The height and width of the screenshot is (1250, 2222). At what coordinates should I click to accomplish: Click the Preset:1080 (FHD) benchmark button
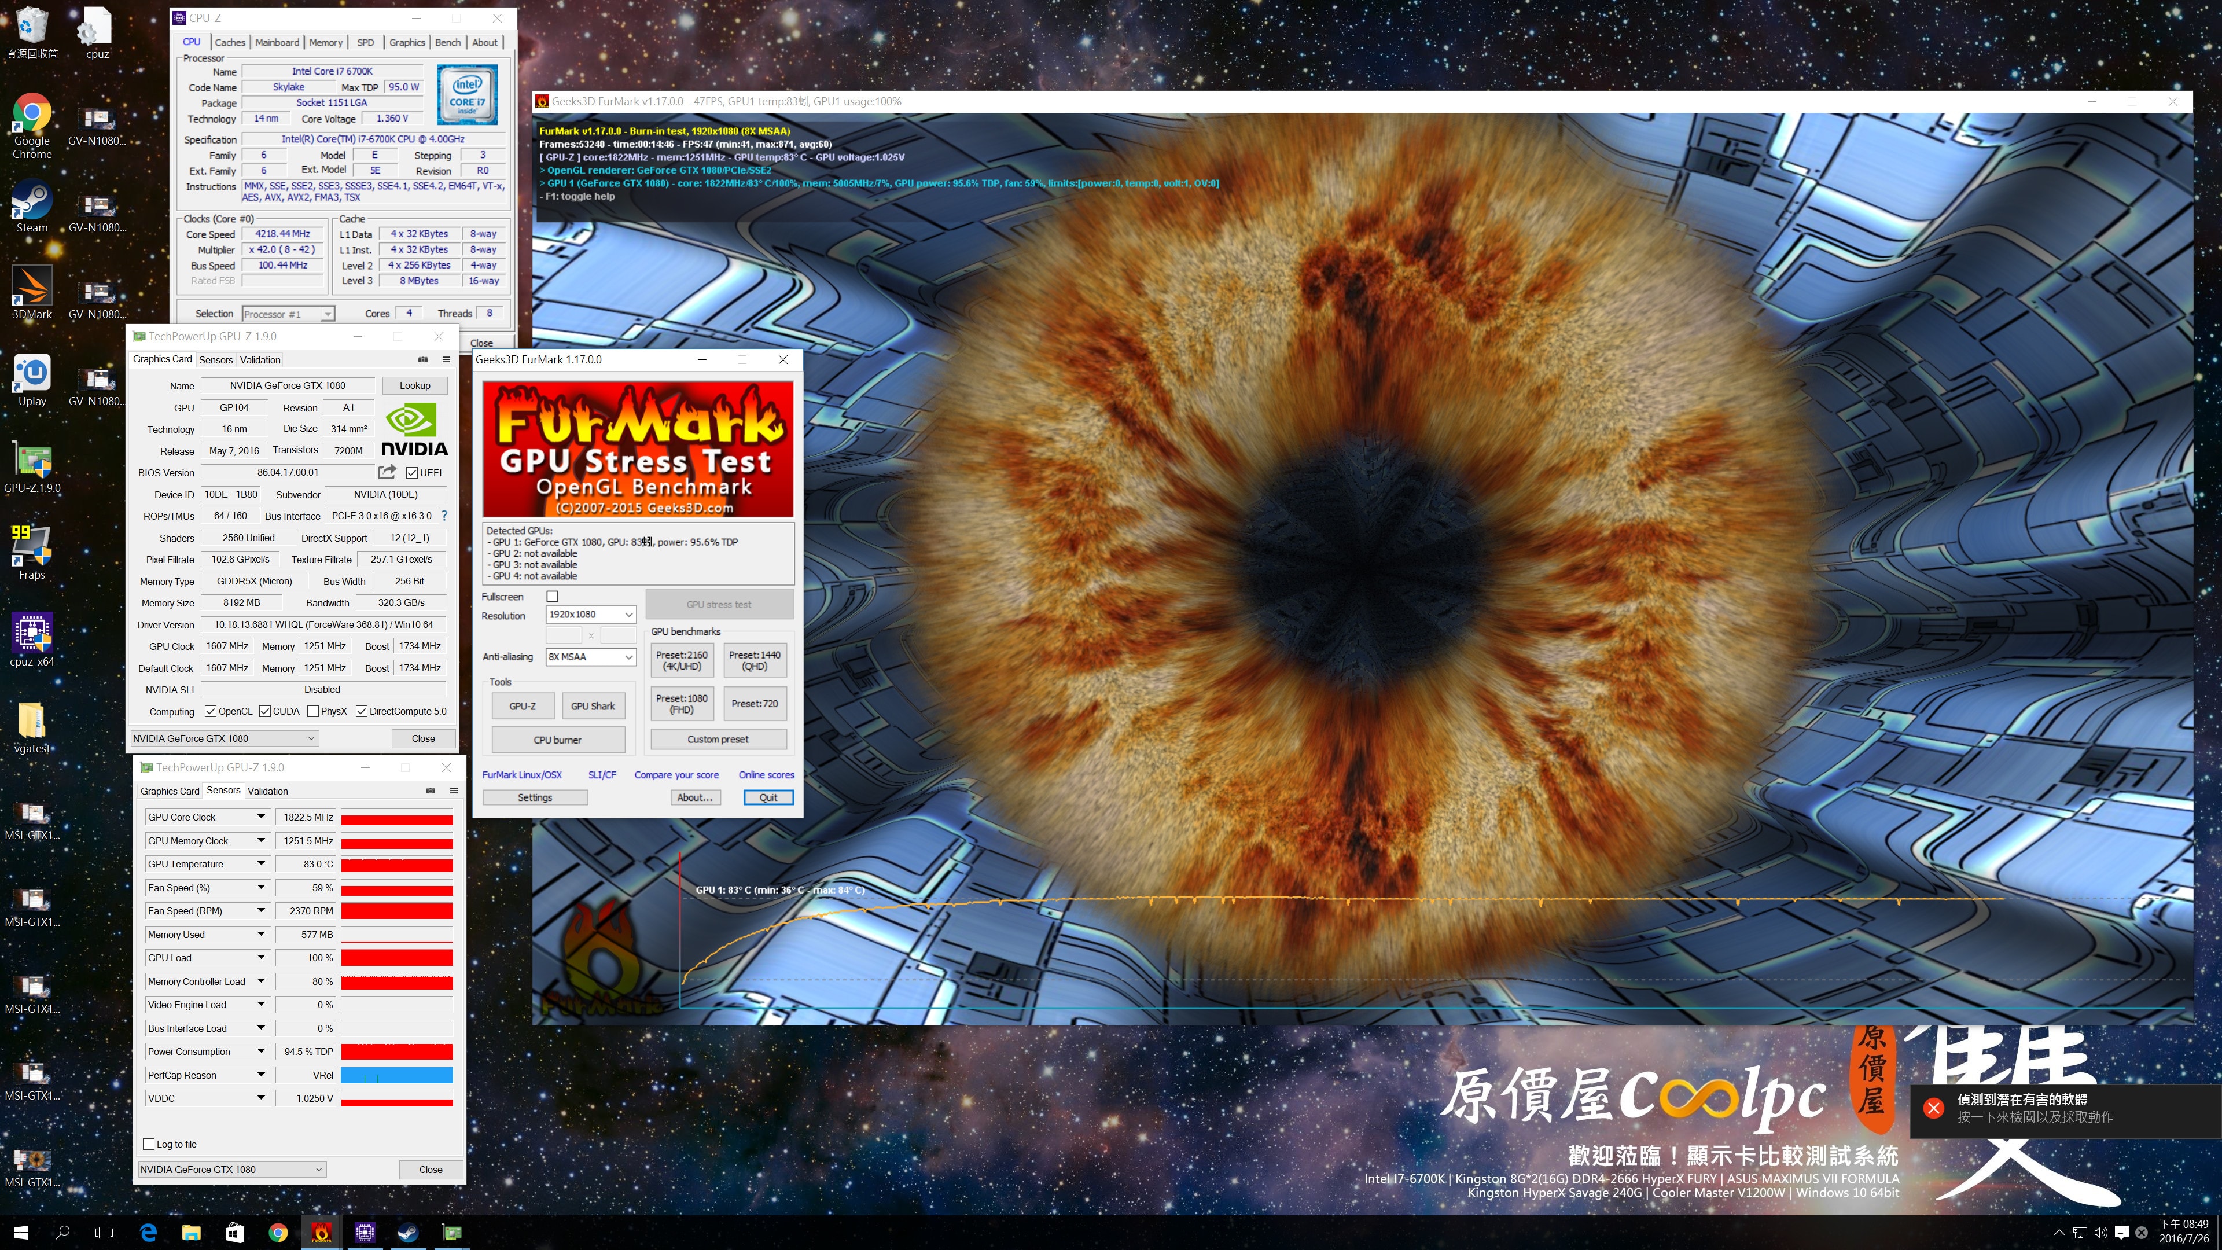pyautogui.click(x=682, y=704)
